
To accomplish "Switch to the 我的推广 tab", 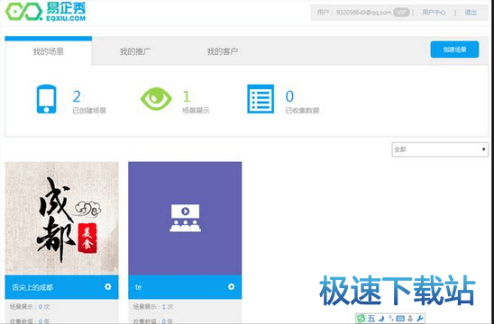I will tap(135, 51).
